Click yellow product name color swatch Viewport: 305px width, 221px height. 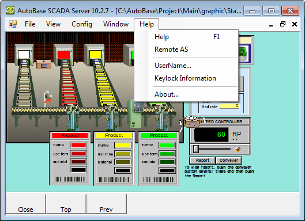click(x=123, y=145)
